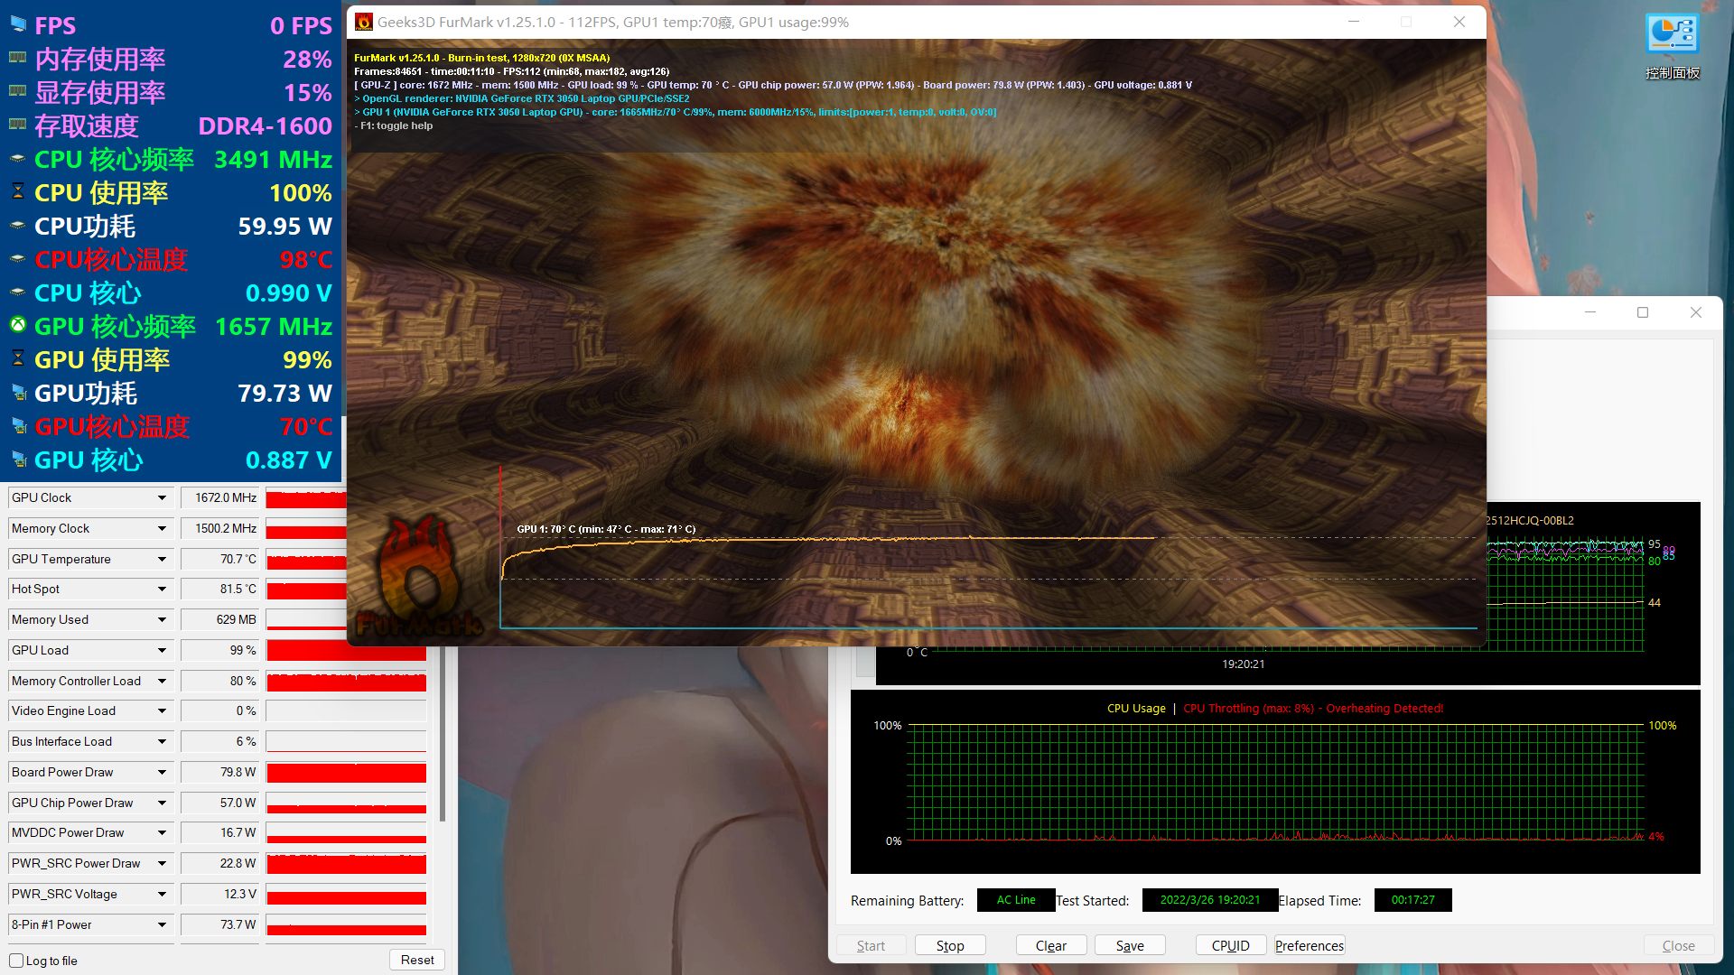Screen dimensions: 1734x975
Task: Click the Hot Spot 81.5 °C value field
Action: click(220, 589)
